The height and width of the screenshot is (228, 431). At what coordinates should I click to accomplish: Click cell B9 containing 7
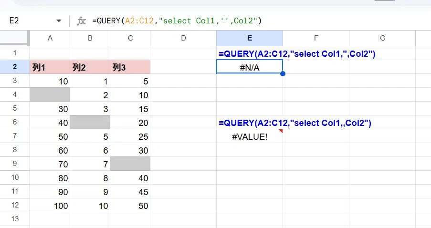coord(90,164)
